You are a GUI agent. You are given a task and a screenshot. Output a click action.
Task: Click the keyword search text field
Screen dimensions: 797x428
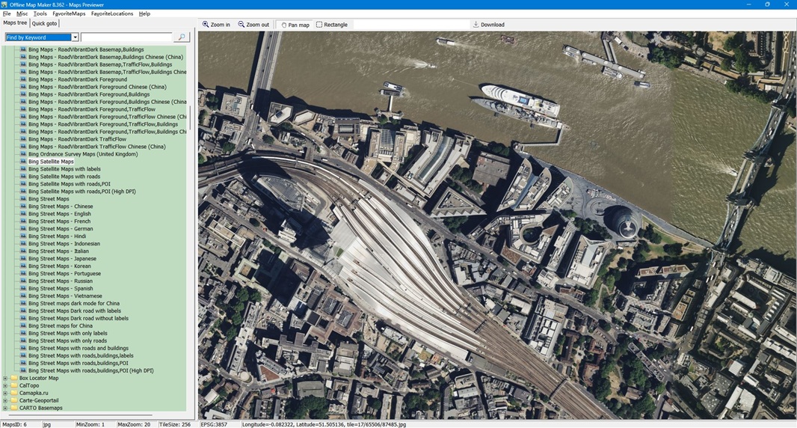pos(126,37)
